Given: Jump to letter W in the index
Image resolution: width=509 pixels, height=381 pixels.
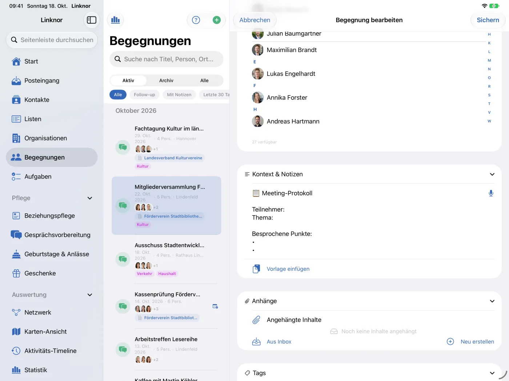Looking at the screenshot, I should 489,121.
